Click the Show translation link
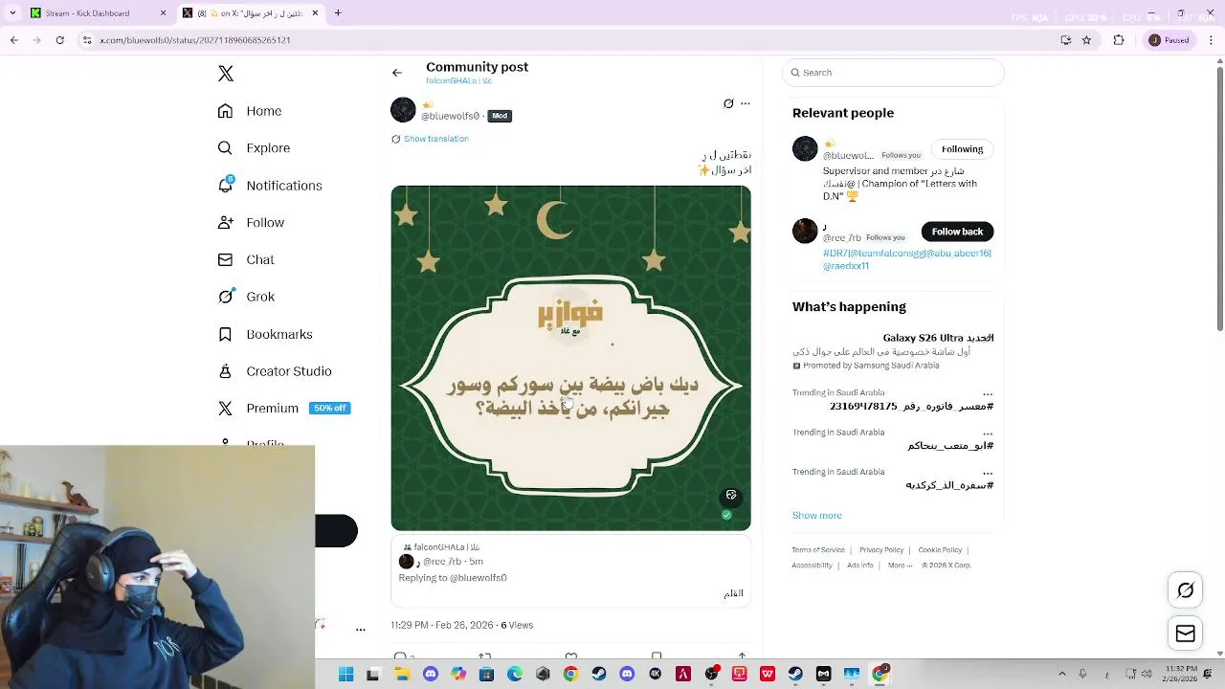Viewport: 1225px width, 689px height. 435,139
